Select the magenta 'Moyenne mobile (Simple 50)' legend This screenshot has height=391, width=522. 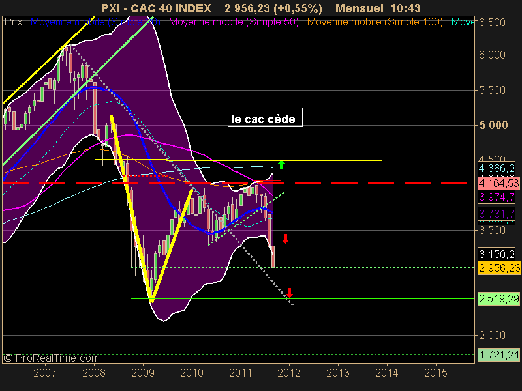tap(234, 22)
